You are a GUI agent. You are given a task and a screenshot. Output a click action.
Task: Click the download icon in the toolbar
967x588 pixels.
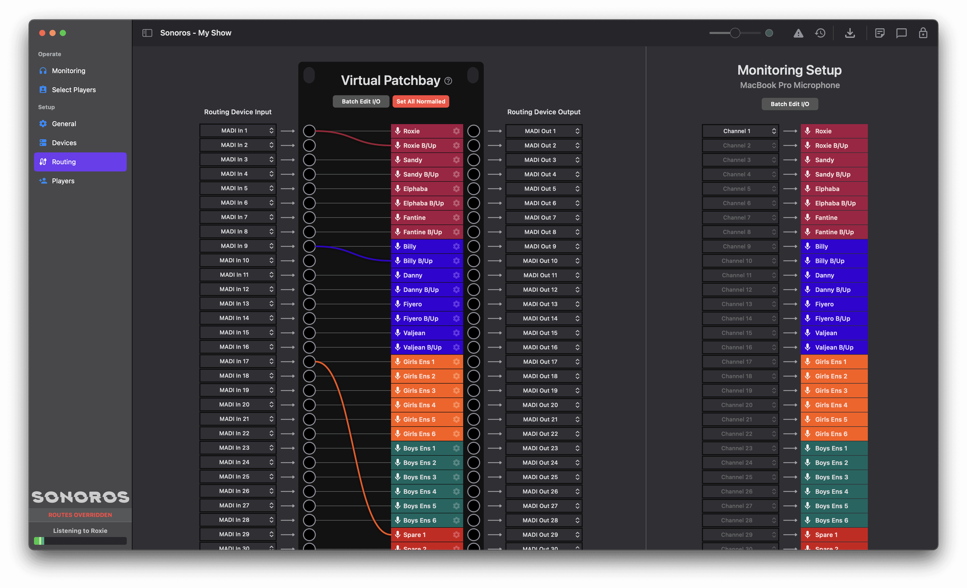(x=850, y=33)
